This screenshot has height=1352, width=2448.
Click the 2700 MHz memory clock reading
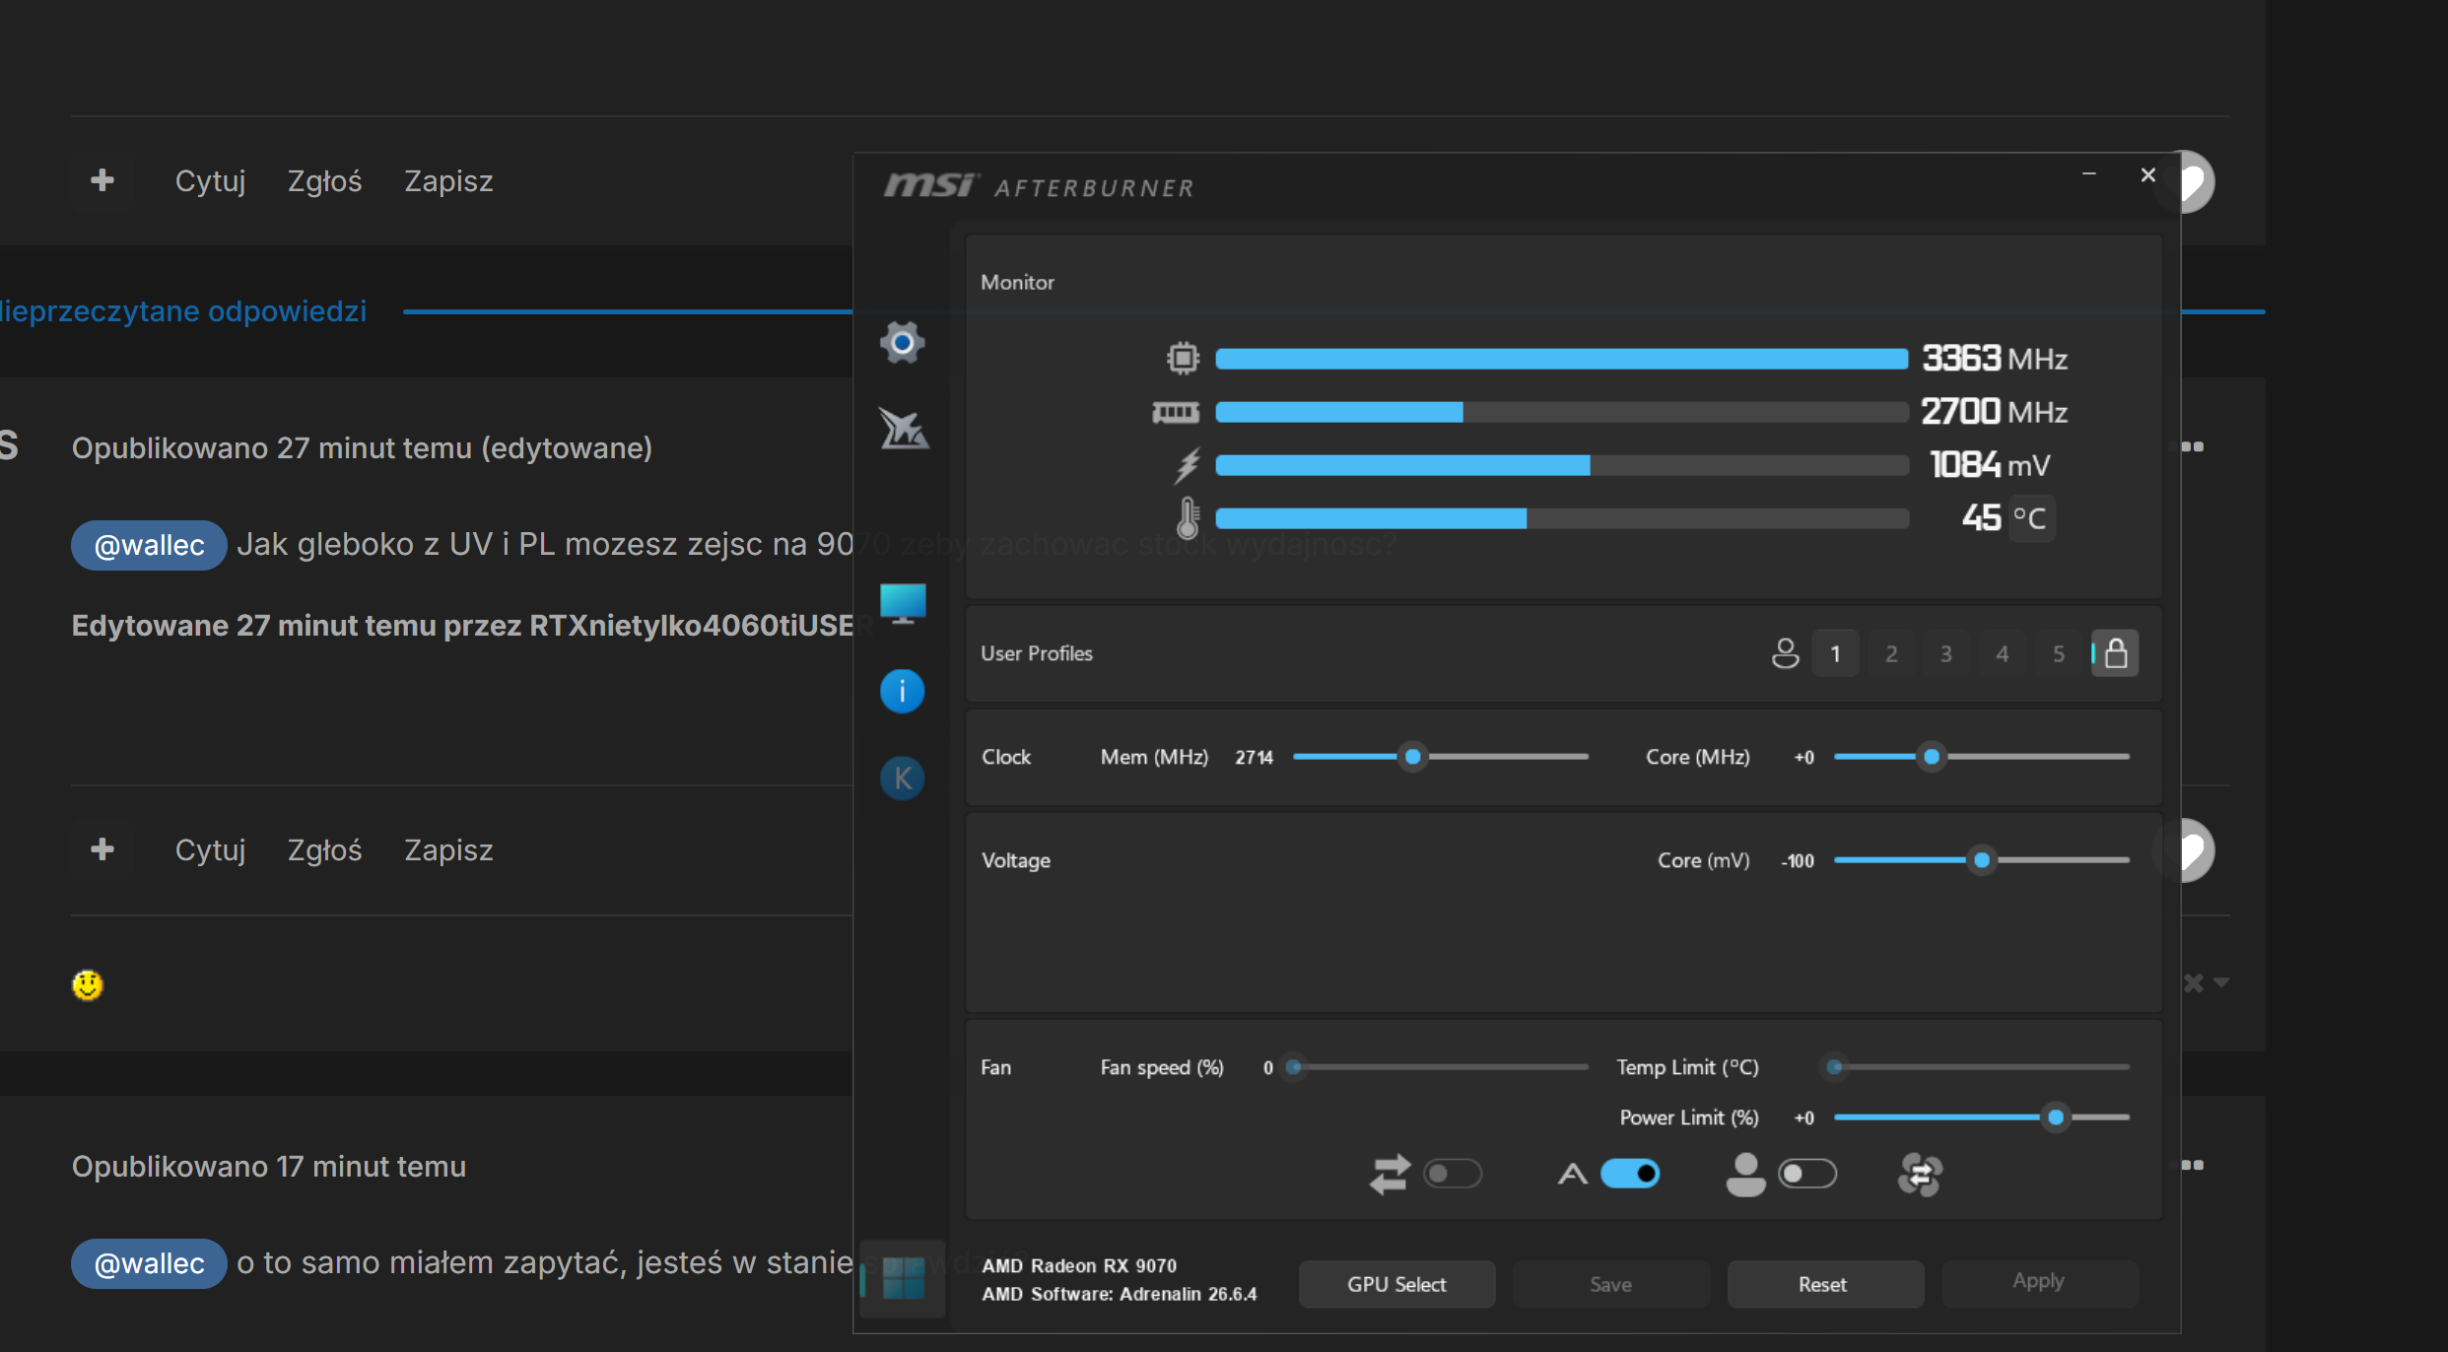[1995, 411]
